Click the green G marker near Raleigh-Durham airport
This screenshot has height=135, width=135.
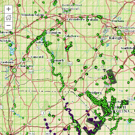pyautogui.click(x=119, y=32)
